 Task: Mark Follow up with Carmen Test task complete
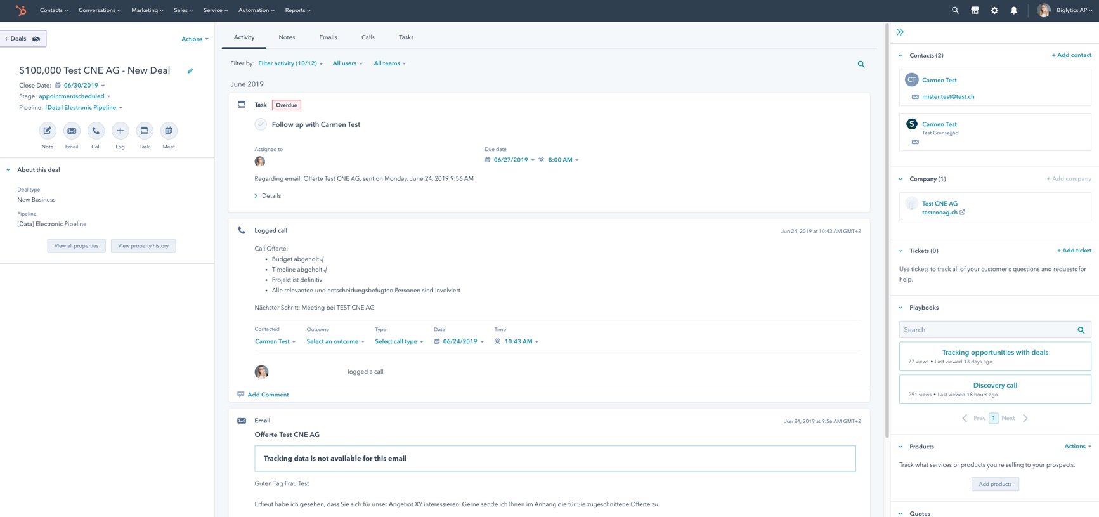261,124
